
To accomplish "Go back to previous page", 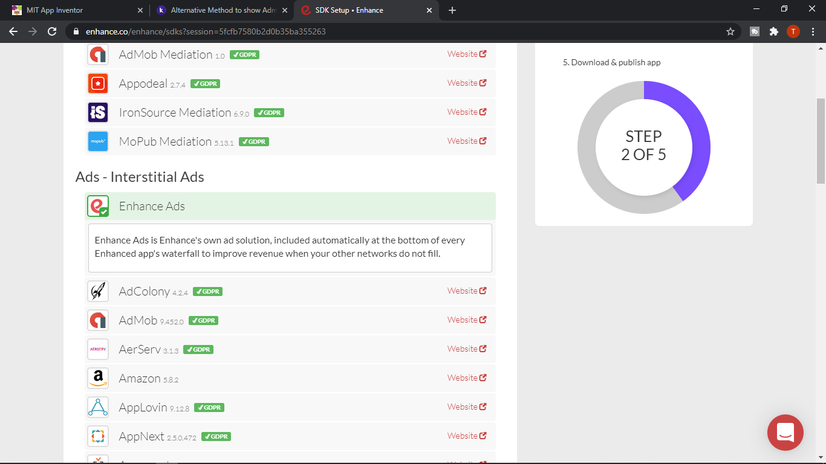I will (x=13, y=31).
